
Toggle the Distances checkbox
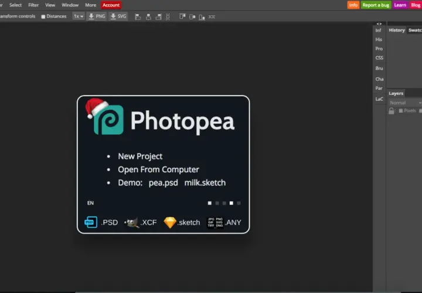click(43, 16)
